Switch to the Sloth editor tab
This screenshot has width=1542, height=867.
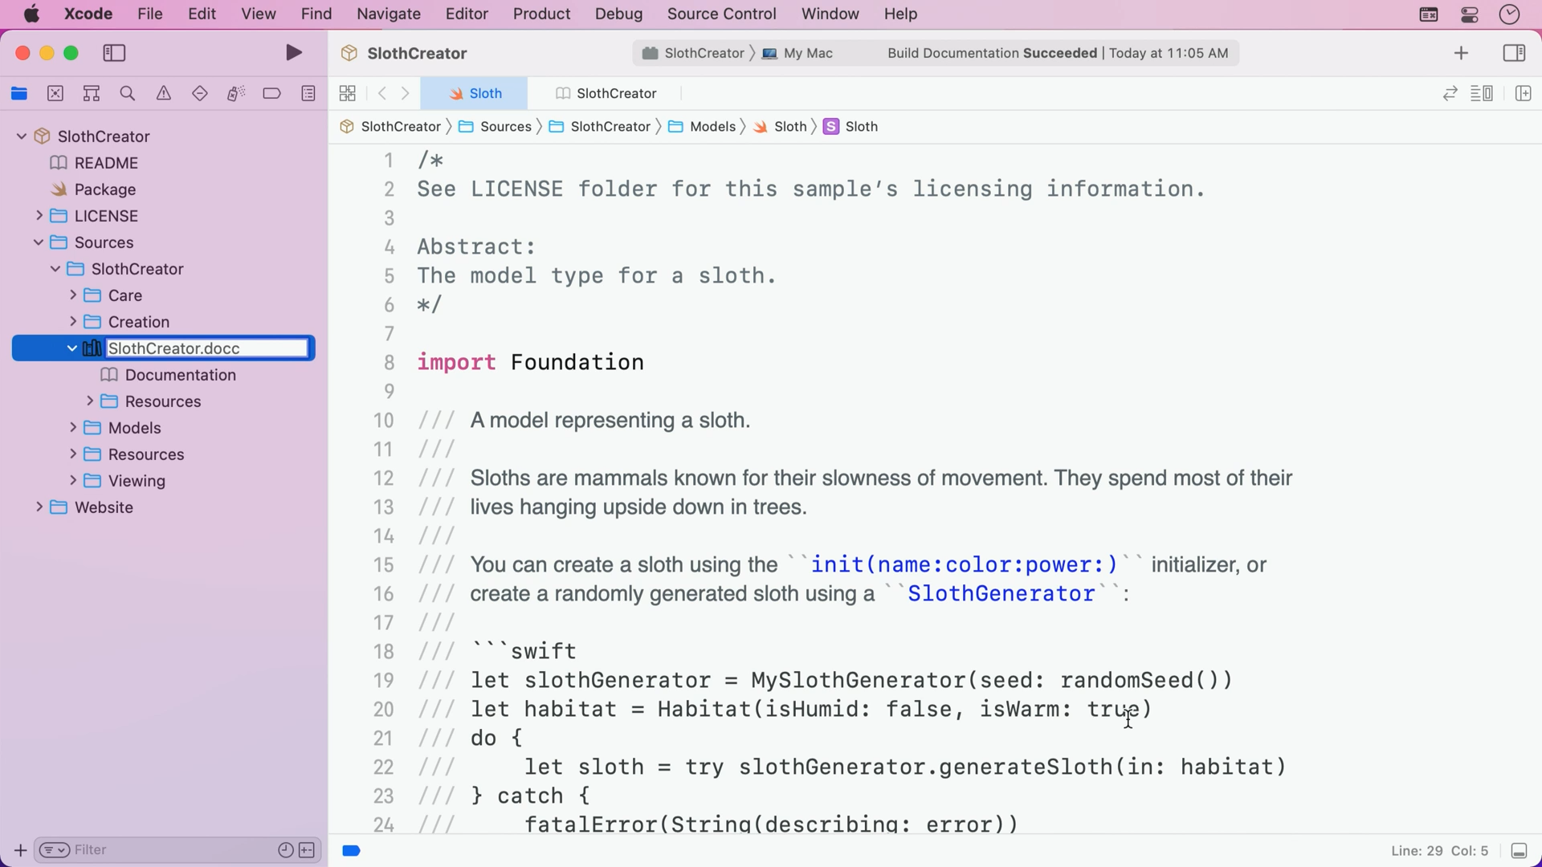(x=475, y=94)
